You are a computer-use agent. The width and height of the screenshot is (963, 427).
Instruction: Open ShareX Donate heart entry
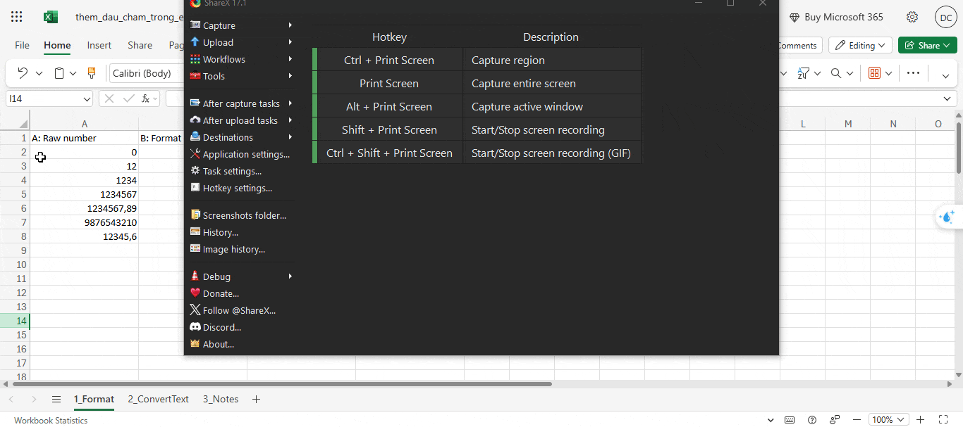pos(214,293)
